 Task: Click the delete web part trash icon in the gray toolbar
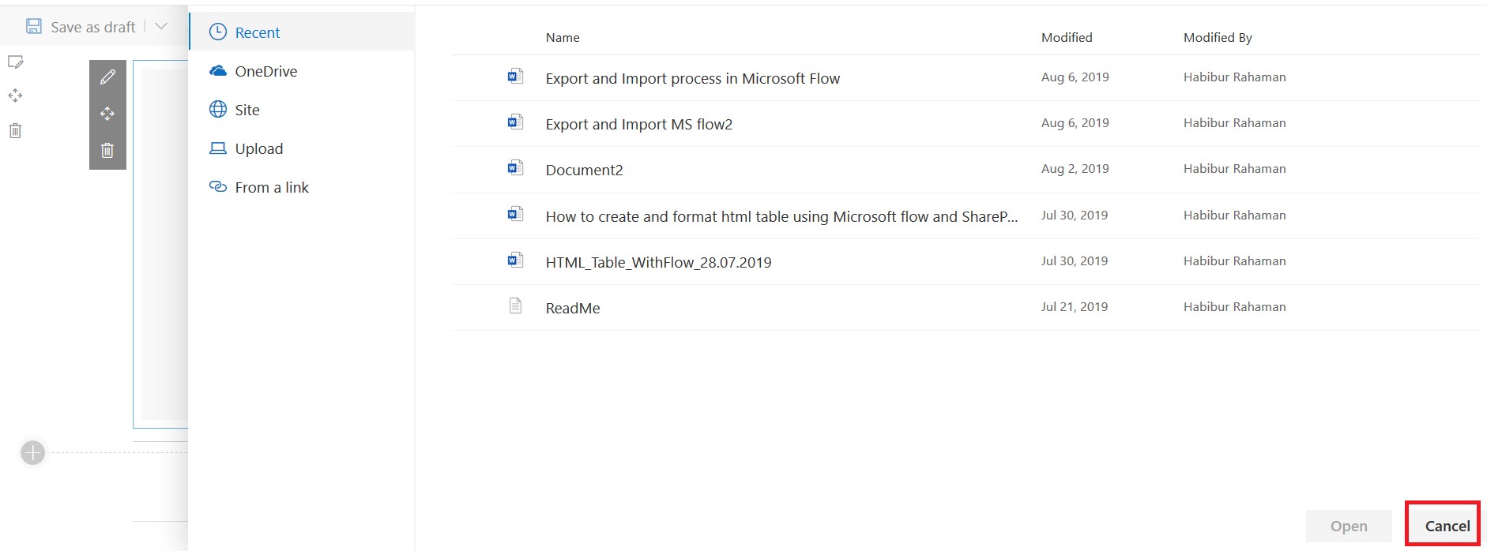[107, 150]
